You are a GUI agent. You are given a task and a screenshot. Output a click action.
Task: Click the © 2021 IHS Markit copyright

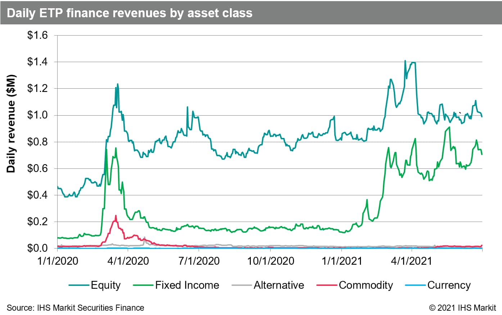coord(462,308)
